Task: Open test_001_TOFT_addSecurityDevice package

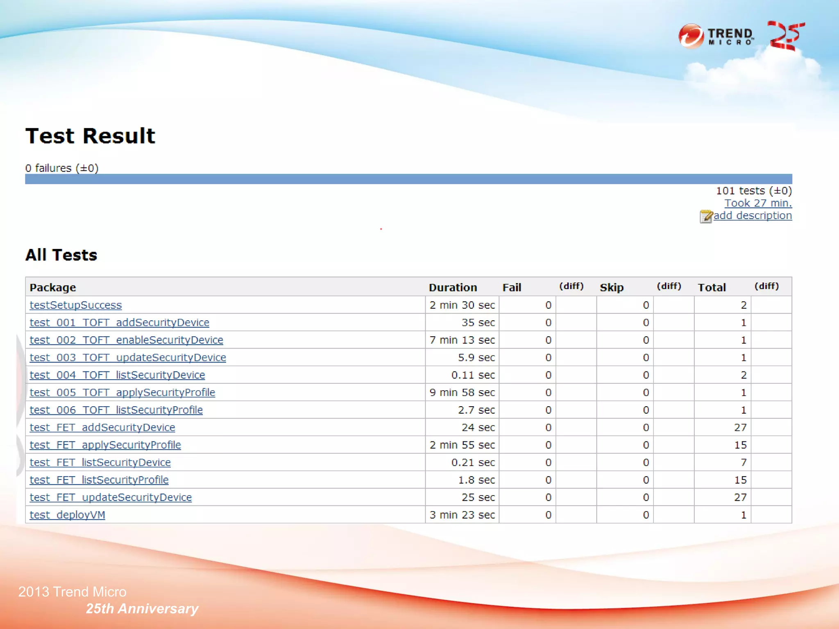Action: point(119,323)
